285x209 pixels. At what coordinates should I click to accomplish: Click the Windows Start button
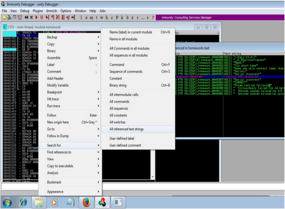click(8, 202)
